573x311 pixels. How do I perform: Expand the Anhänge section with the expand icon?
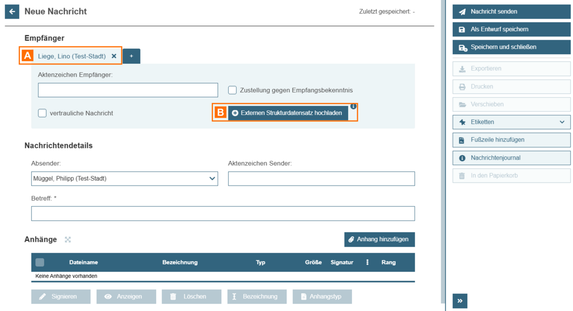pos(68,239)
